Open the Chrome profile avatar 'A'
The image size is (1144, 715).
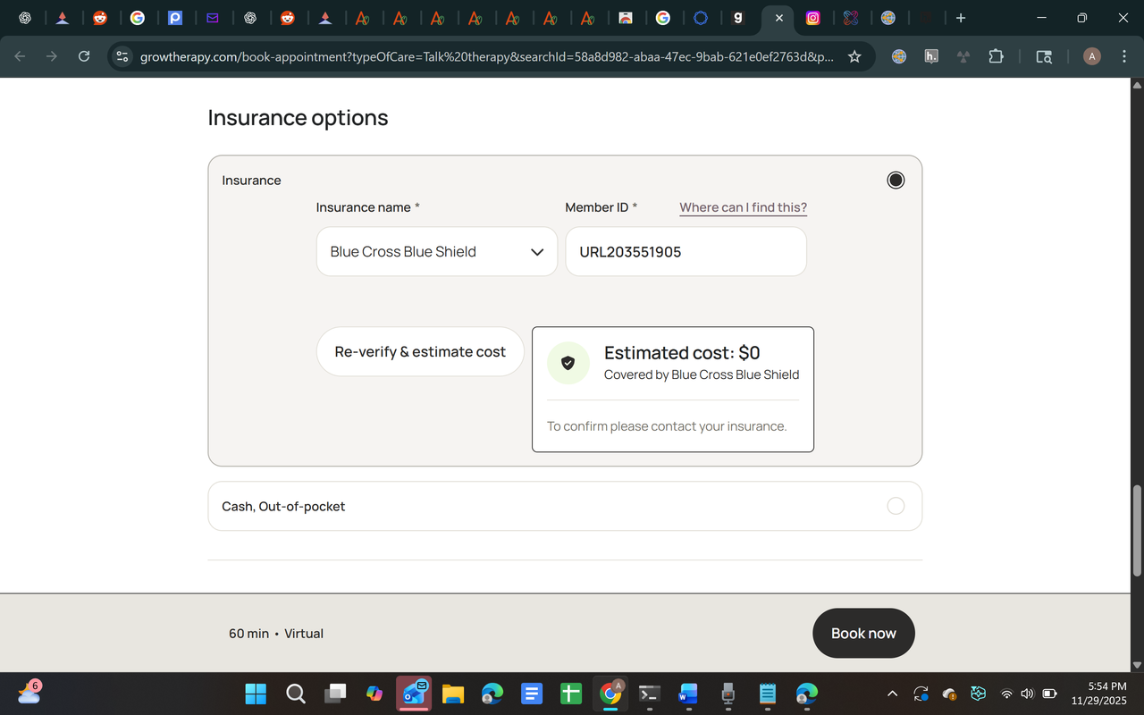click(x=1091, y=56)
